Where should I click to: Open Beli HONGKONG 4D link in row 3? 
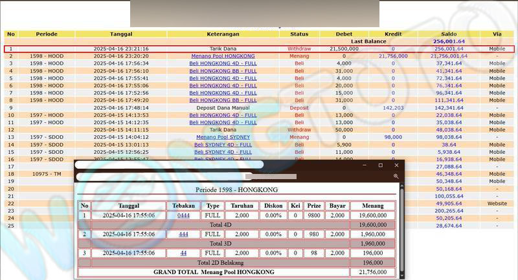[x=223, y=63]
